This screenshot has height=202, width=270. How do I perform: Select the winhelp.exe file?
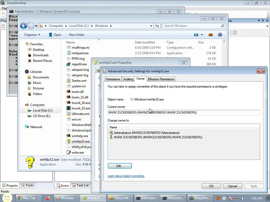point(80,136)
